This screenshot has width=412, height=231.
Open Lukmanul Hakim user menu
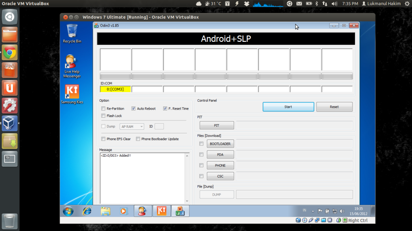381,4
